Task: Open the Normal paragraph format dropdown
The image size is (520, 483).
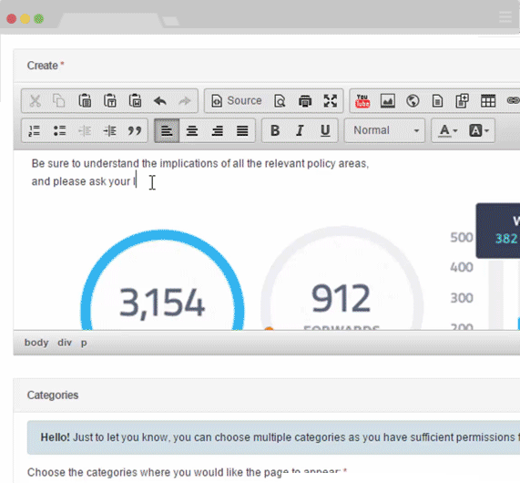Action: click(384, 131)
